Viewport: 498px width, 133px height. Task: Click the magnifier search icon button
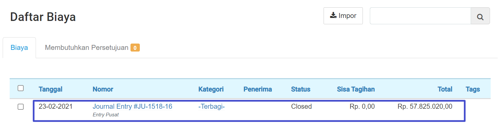(480, 16)
